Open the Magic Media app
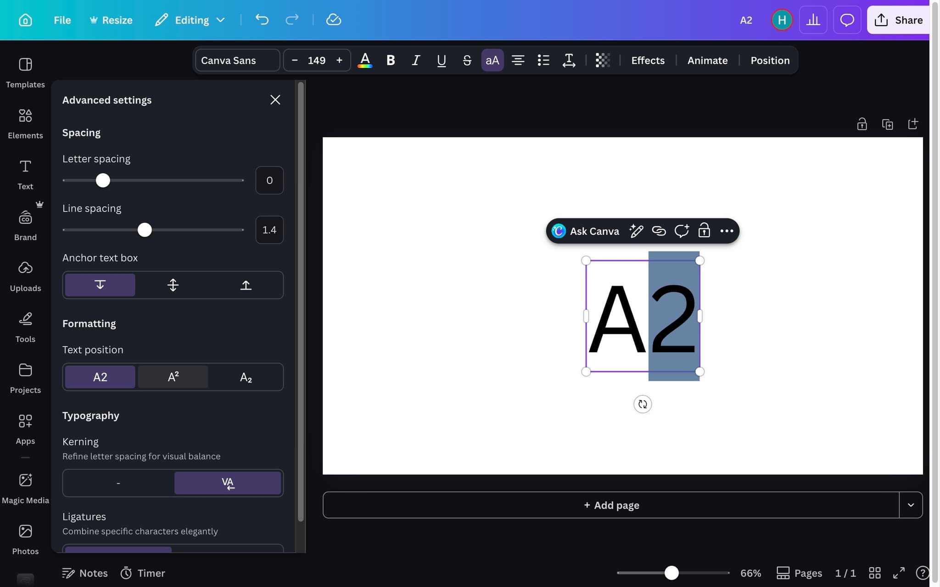 (x=25, y=488)
